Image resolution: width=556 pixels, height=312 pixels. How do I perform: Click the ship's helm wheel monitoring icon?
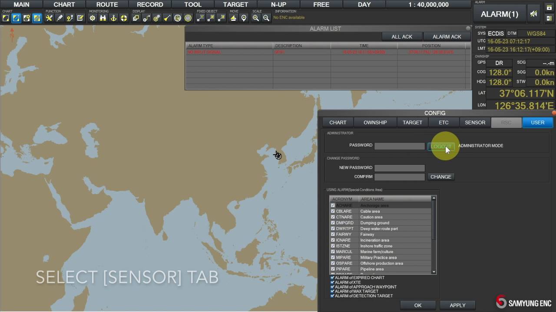pyautogui.click(x=93, y=18)
